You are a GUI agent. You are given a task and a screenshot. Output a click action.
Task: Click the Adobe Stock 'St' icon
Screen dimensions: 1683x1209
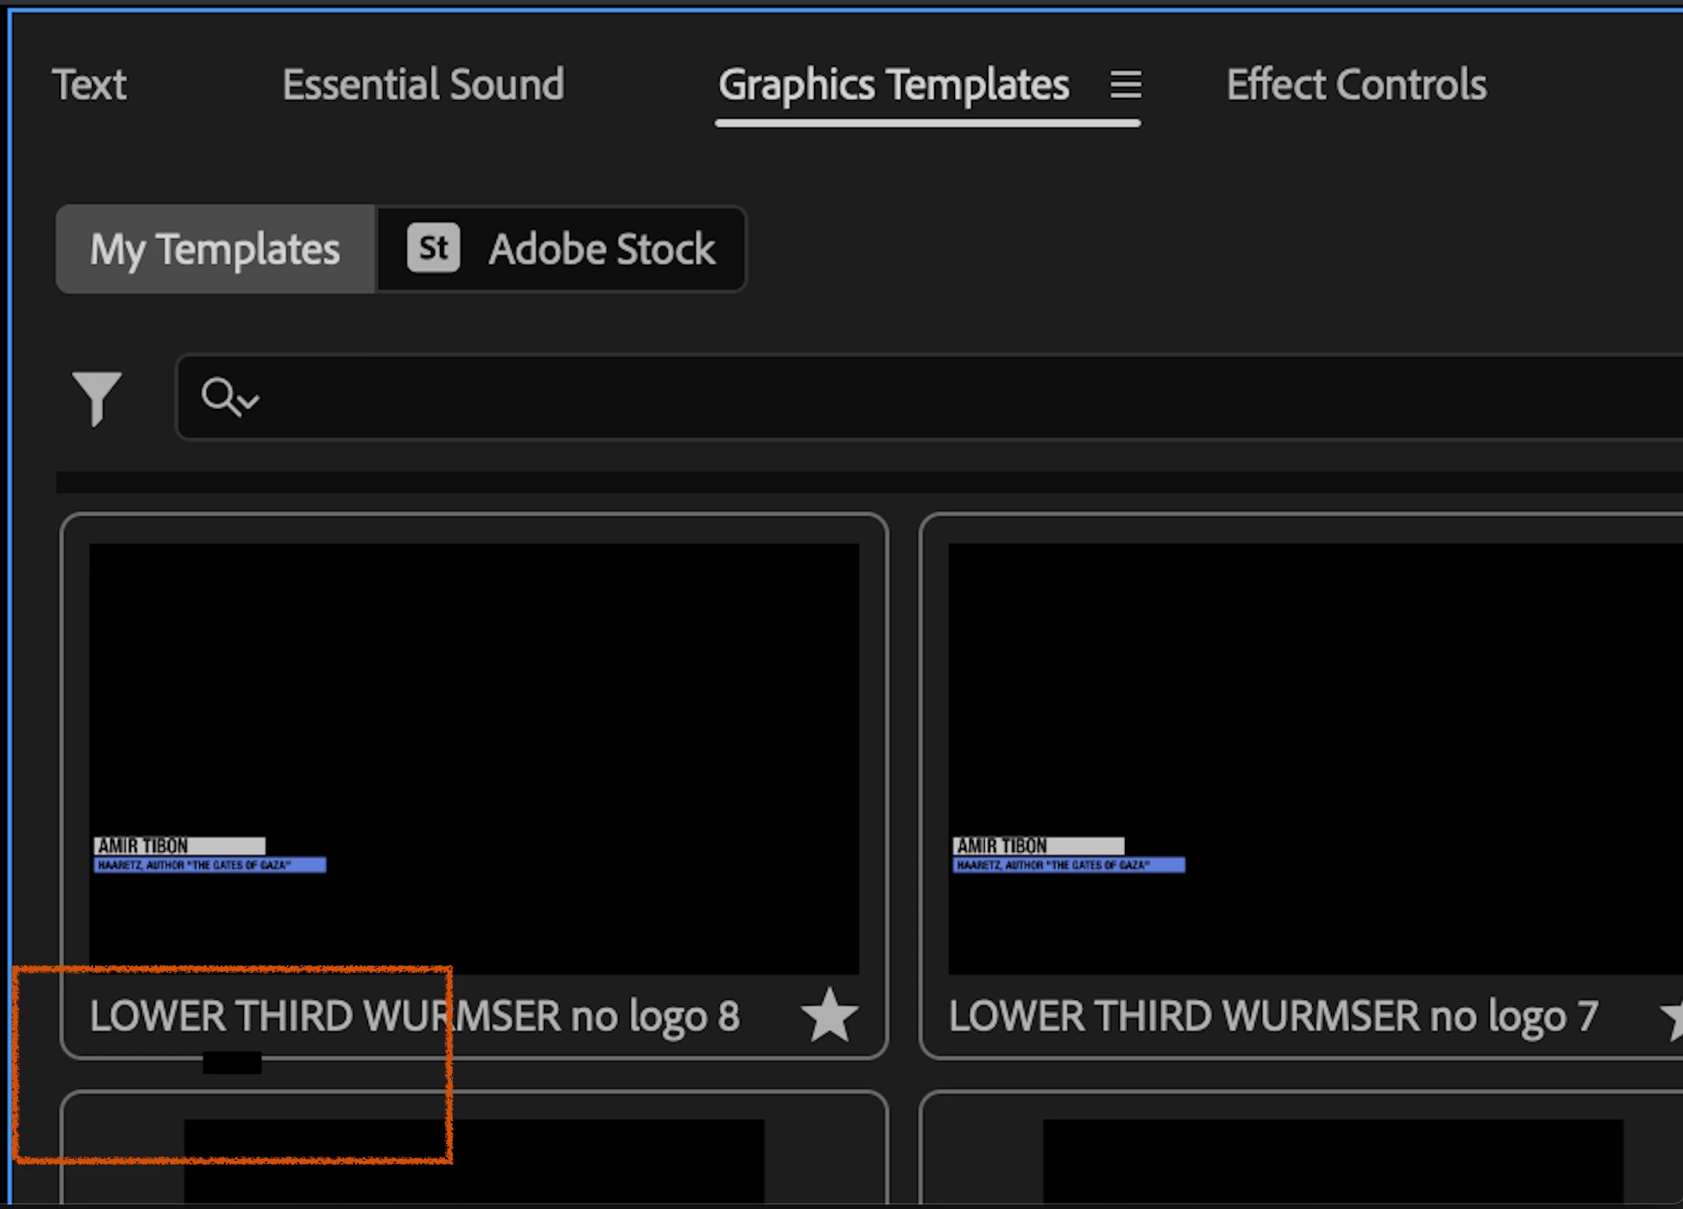(433, 248)
